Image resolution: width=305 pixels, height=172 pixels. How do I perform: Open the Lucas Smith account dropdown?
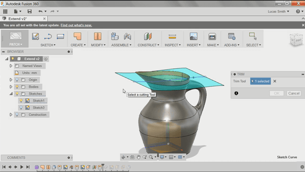(x=278, y=11)
